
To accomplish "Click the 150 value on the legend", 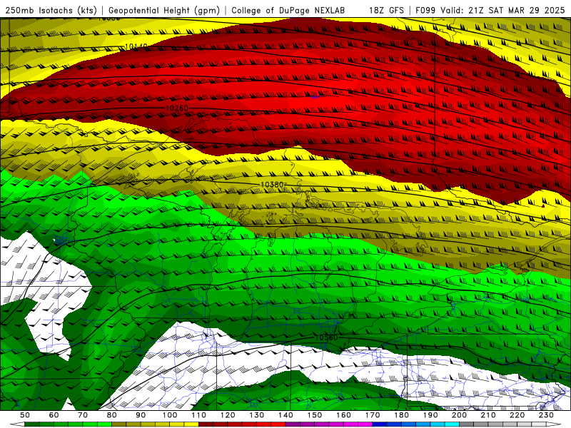I will [315, 415].
